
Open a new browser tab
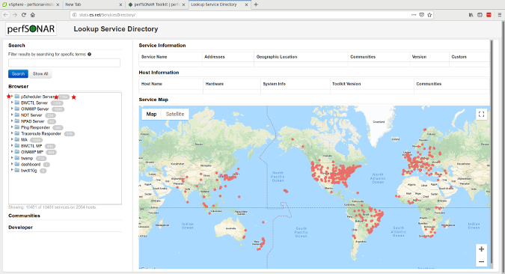click(256, 4)
